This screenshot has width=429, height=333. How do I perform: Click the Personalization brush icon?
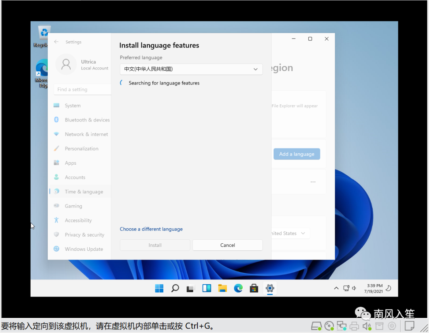[56, 148]
